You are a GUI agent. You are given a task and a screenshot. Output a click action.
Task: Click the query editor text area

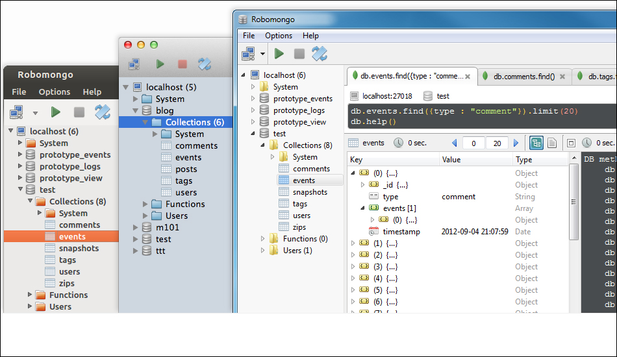(x=482, y=116)
